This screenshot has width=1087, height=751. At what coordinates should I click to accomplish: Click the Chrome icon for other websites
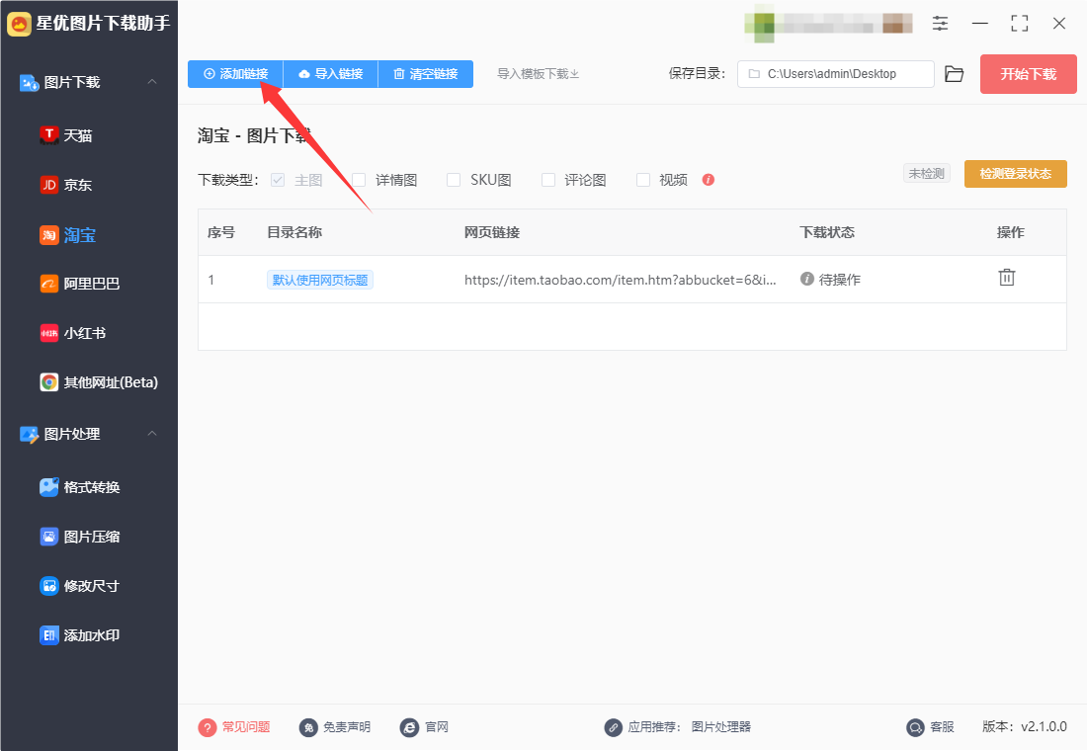tap(49, 382)
